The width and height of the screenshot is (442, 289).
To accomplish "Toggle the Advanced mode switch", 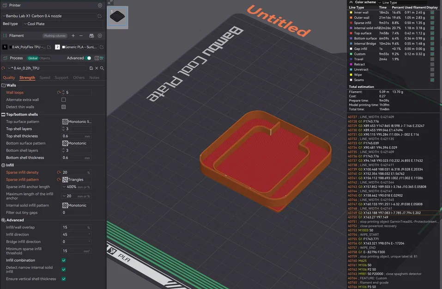I will 88,58.
